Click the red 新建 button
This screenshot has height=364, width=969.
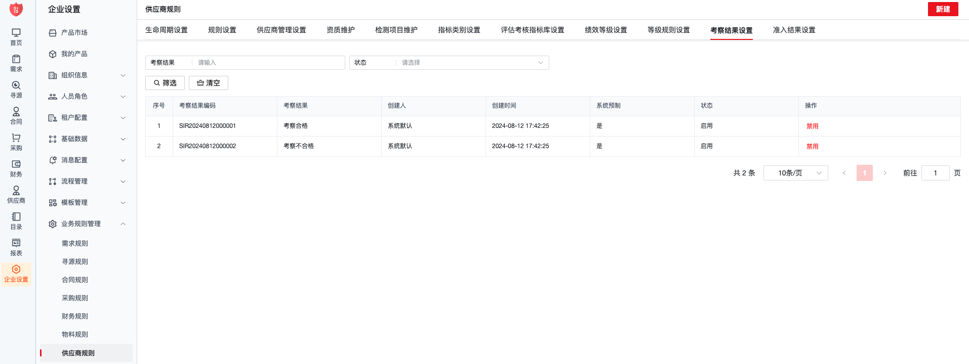[x=943, y=9]
